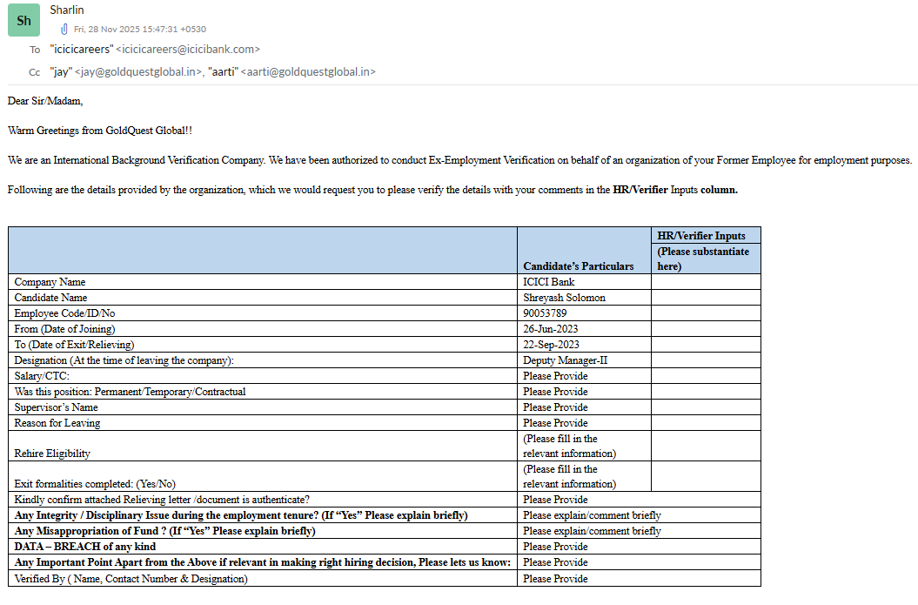
Task: Click the 'Candidate's Particulars' column header
Action: pos(578,266)
